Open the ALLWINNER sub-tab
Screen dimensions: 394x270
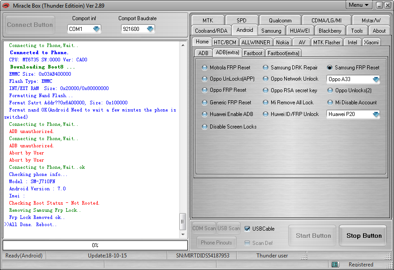click(x=256, y=43)
